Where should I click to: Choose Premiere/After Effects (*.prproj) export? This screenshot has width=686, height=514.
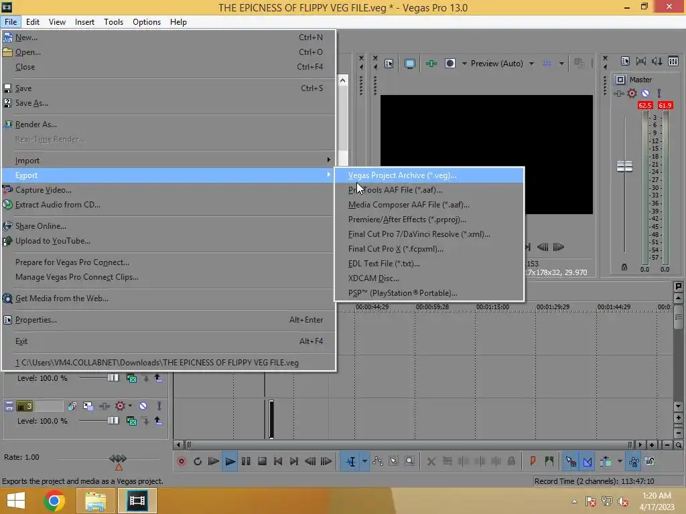pyautogui.click(x=429, y=220)
